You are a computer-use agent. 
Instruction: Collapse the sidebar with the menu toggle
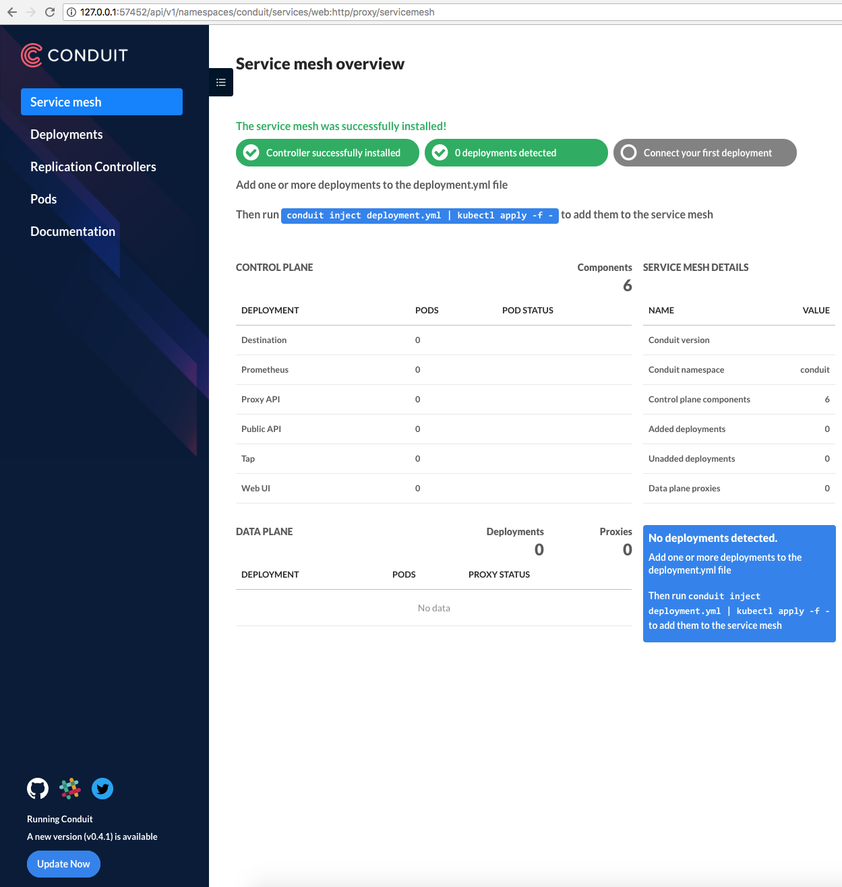click(221, 82)
